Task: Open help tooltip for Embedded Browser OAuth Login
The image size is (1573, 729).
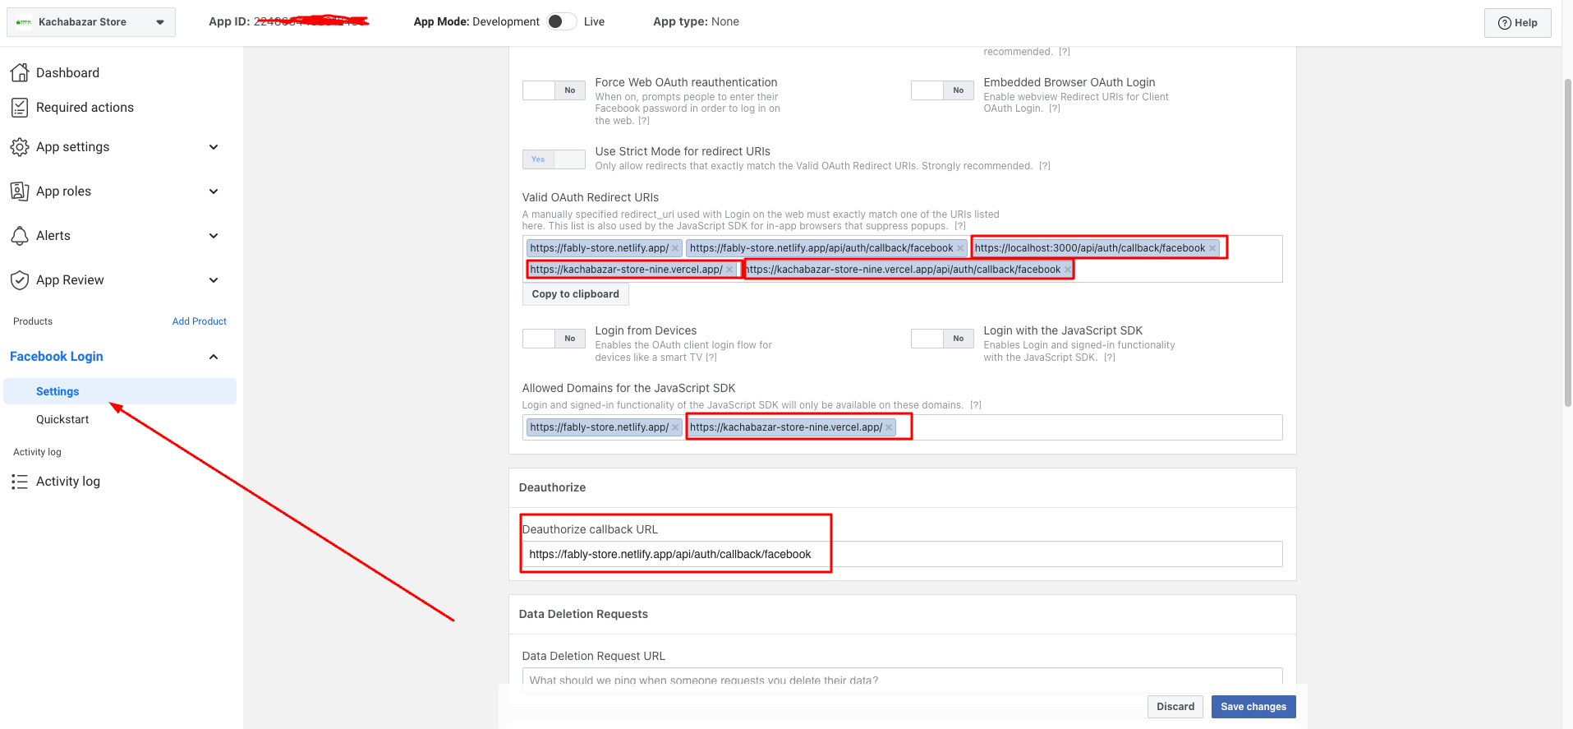Action: (1055, 108)
